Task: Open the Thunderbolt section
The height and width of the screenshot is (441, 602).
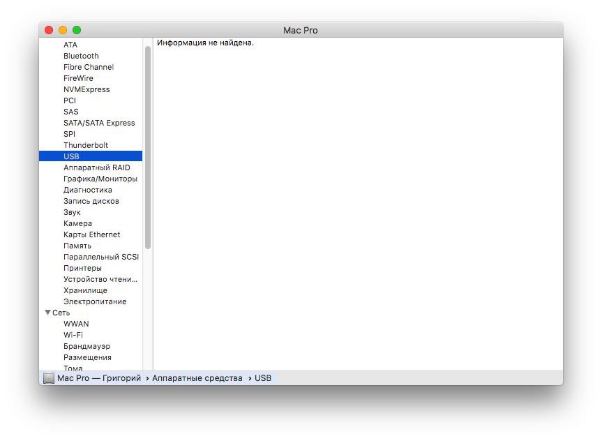Action: [x=86, y=145]
